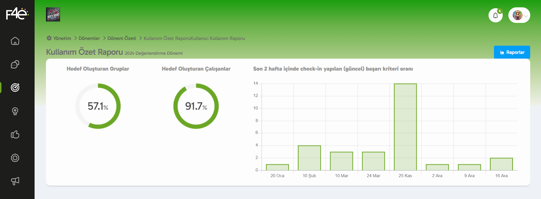This screenshot has height=199, width=541.
Task: Click the F4e logo in sidebar
Action: tap(17, 14)
